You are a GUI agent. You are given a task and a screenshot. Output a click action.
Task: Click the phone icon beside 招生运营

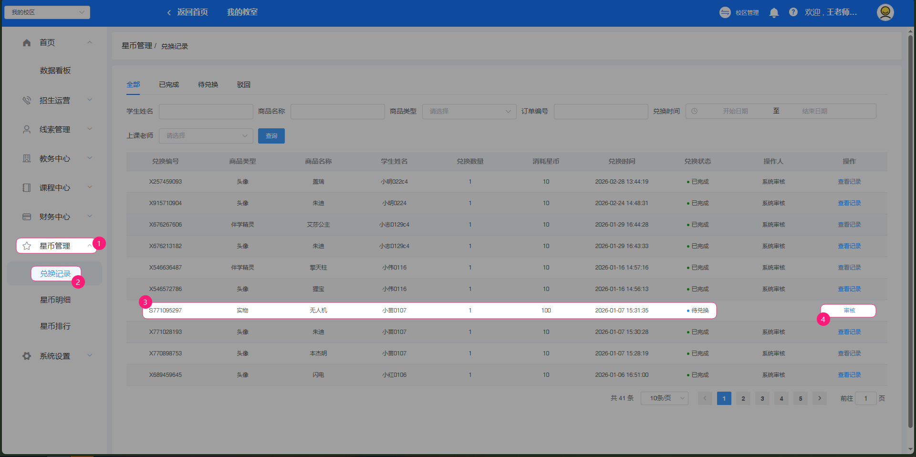27,101
